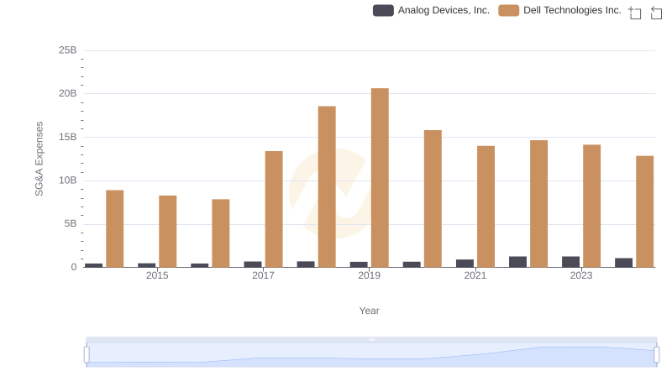Click the 25B y-axis label
Viewport: 672px width, 387px height.
[x=68, y=50]
